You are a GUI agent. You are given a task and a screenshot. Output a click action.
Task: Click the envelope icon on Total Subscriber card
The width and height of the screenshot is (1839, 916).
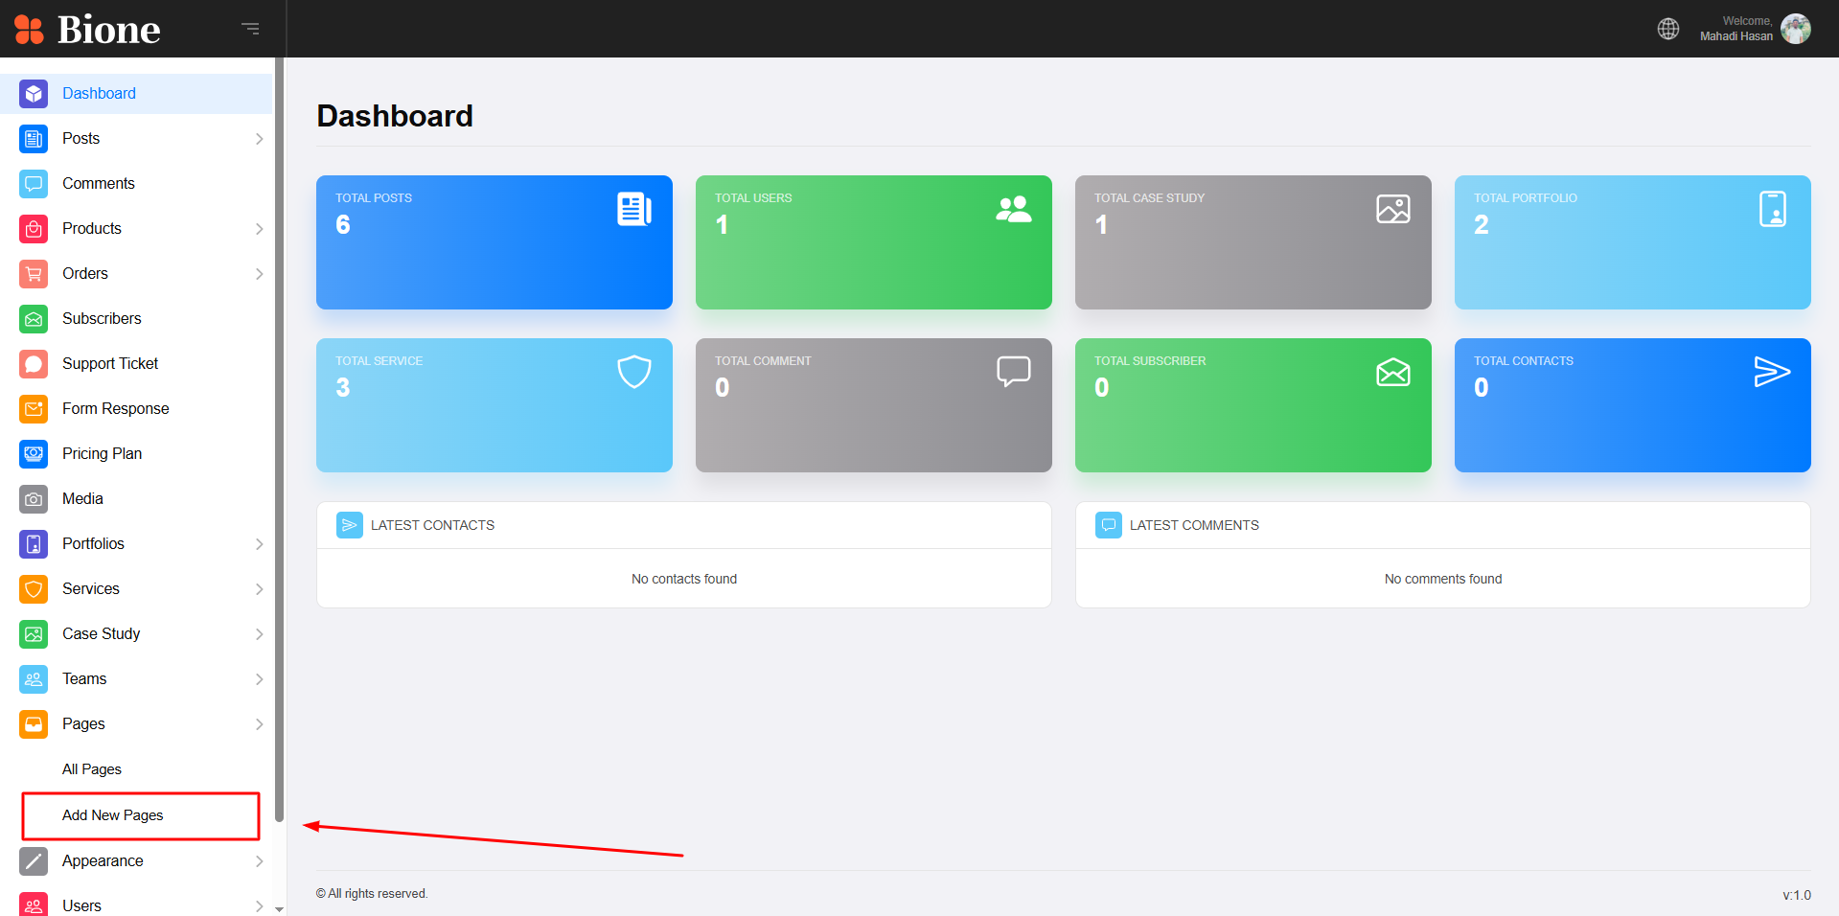1393,372
